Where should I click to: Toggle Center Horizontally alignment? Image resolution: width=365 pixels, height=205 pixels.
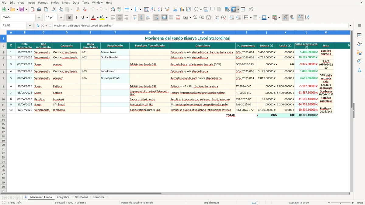[120, 18]
